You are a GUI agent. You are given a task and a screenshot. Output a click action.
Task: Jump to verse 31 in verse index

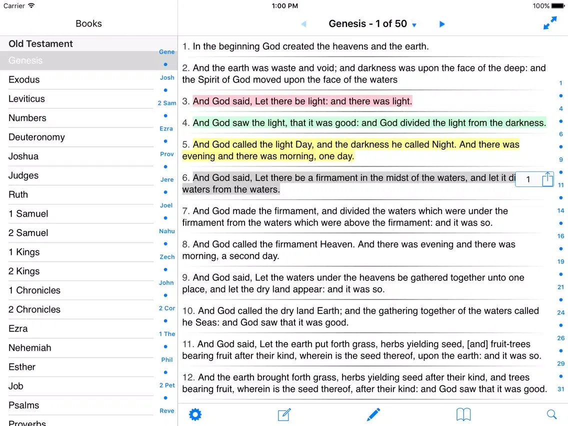click(561, 389)
